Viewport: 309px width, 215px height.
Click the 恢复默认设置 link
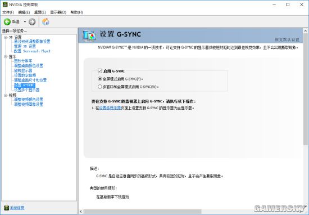(x=287, y=40)
